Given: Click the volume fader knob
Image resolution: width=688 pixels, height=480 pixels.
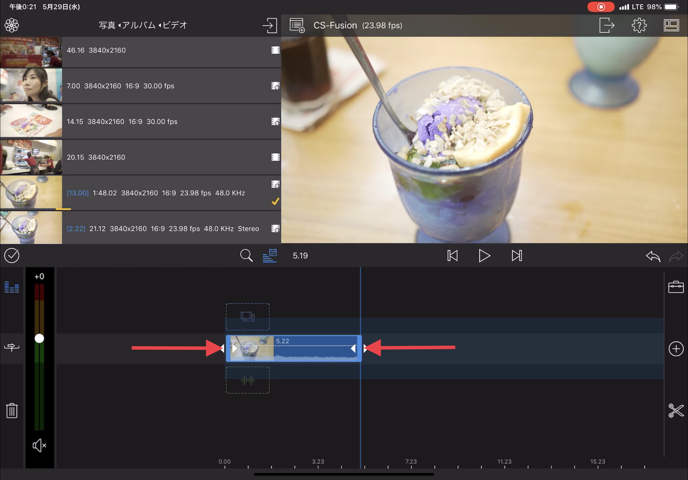Looking at the screenshot, I should (x=39, y=338).
